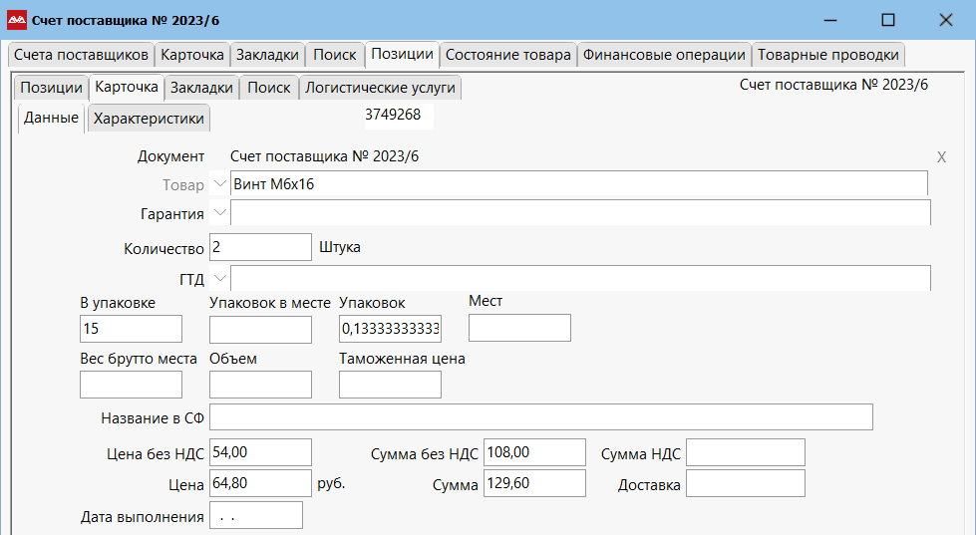The image size is (976, 535).
Task: Expand the Товар dropdown arrow
Action: point(219,184)
